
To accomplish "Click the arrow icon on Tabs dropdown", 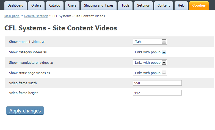I will point(164,42).
